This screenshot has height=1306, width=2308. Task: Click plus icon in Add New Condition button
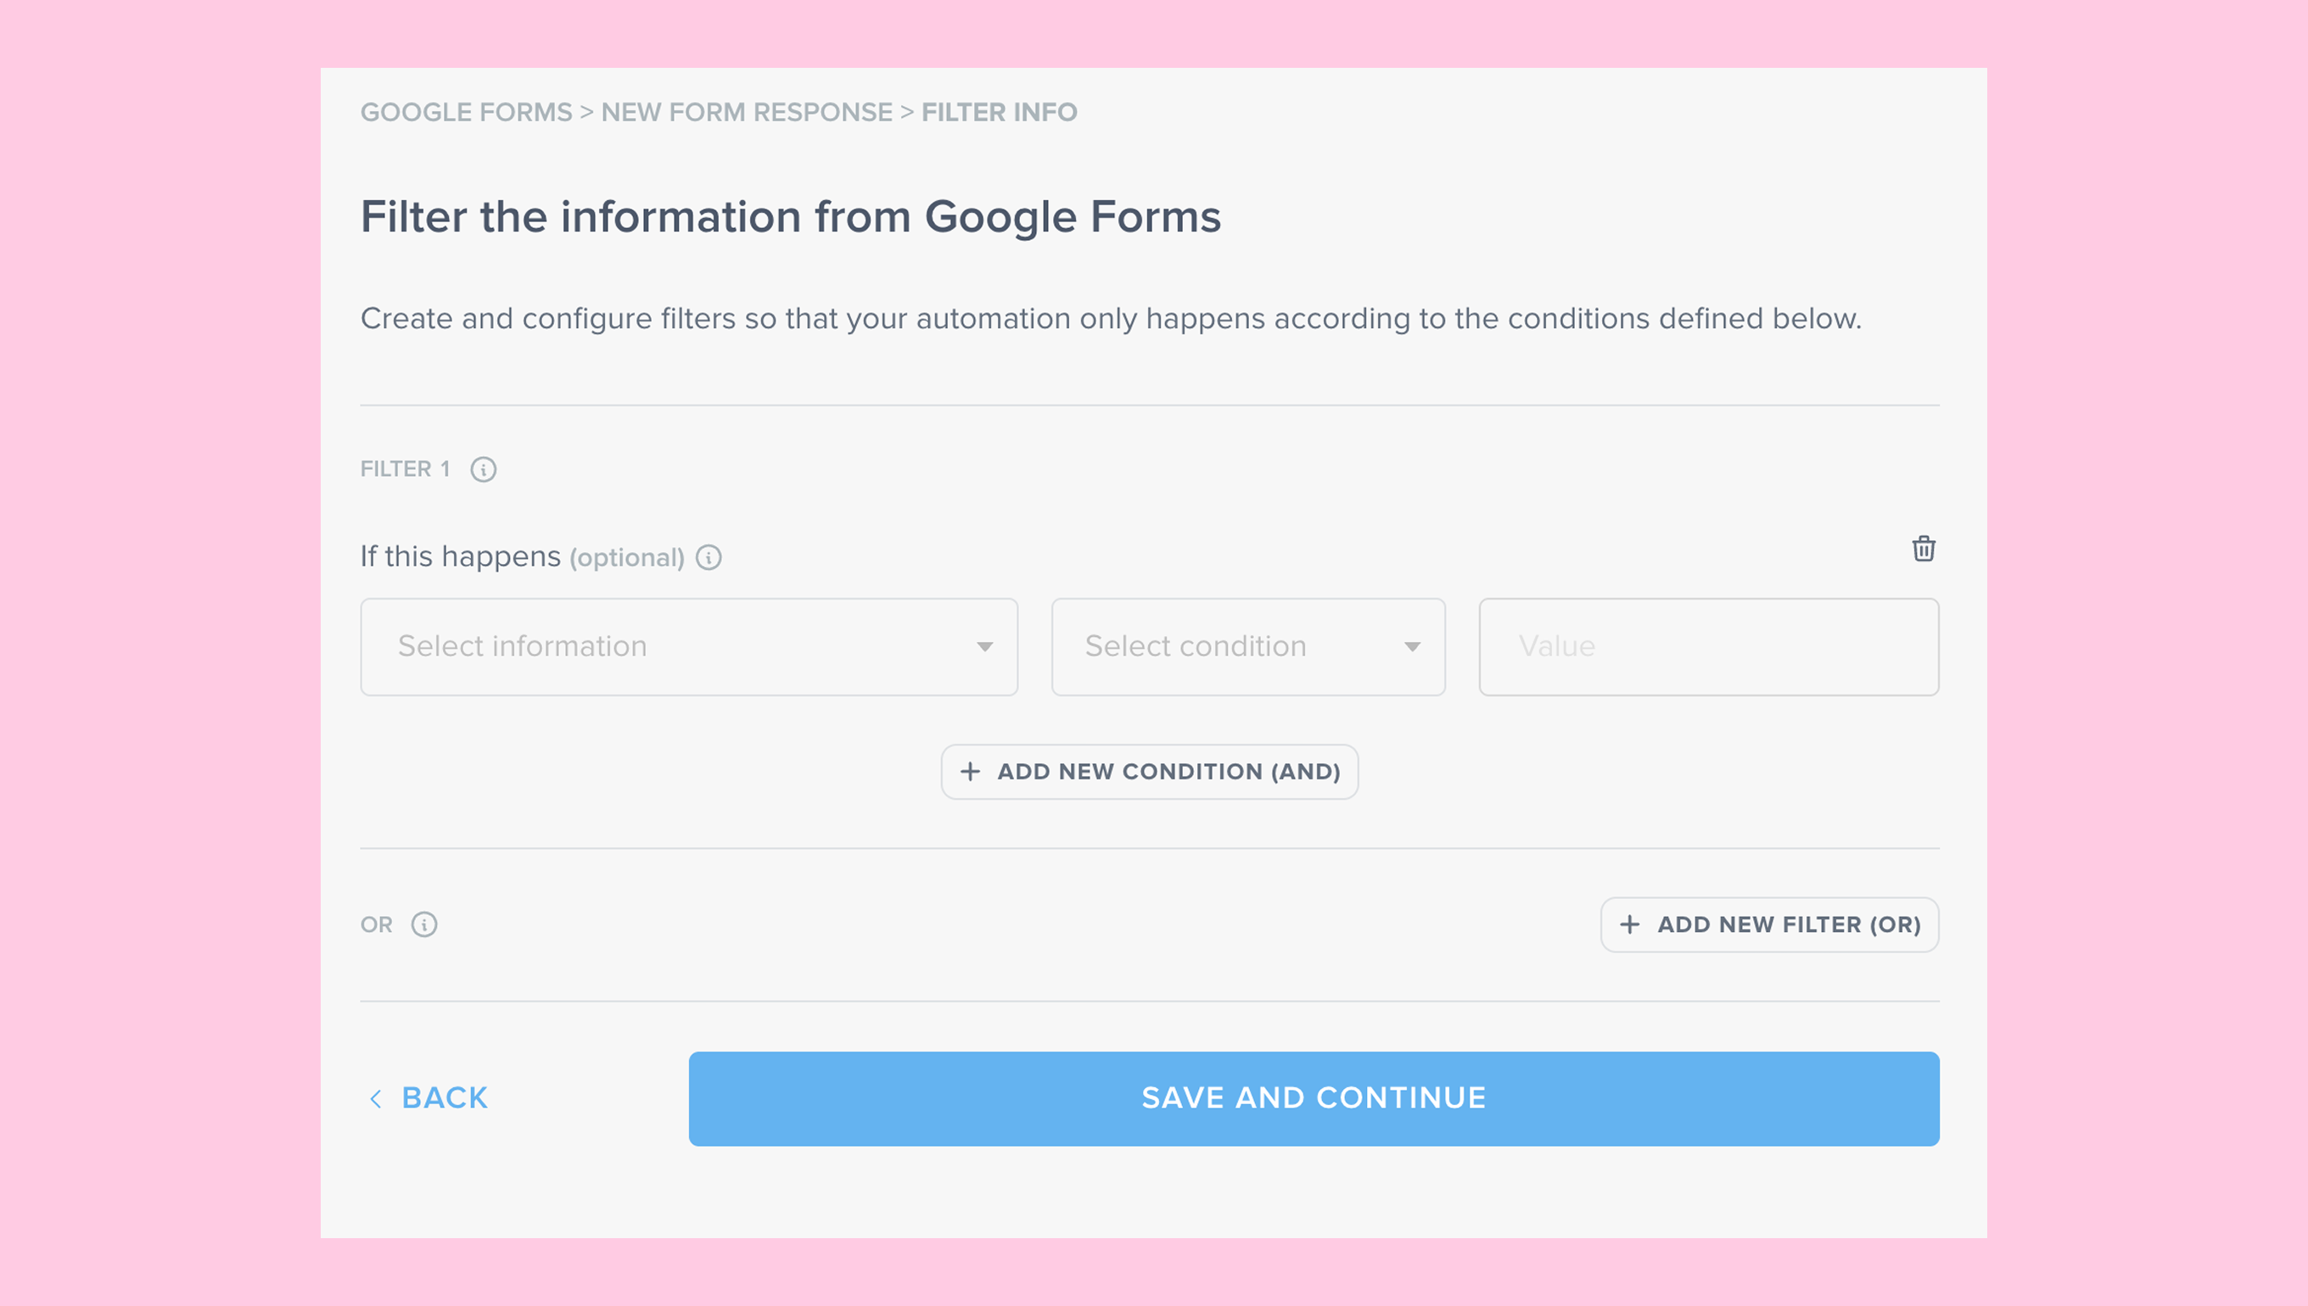click(x=970, y=772)
